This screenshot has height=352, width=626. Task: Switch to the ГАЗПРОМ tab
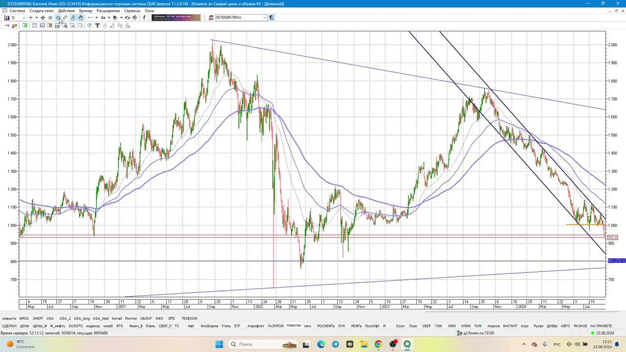275,326
